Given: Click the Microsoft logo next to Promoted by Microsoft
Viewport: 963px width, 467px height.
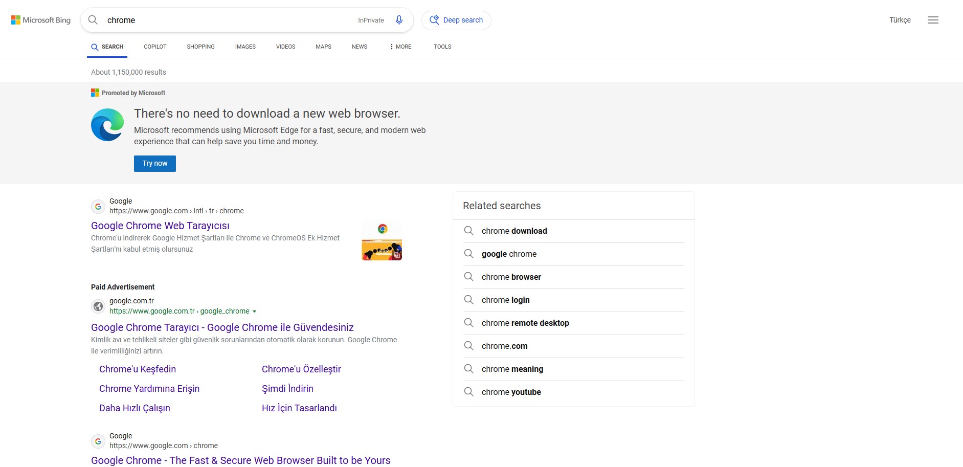Looking at the screenshot, I should tap(95, 93).
